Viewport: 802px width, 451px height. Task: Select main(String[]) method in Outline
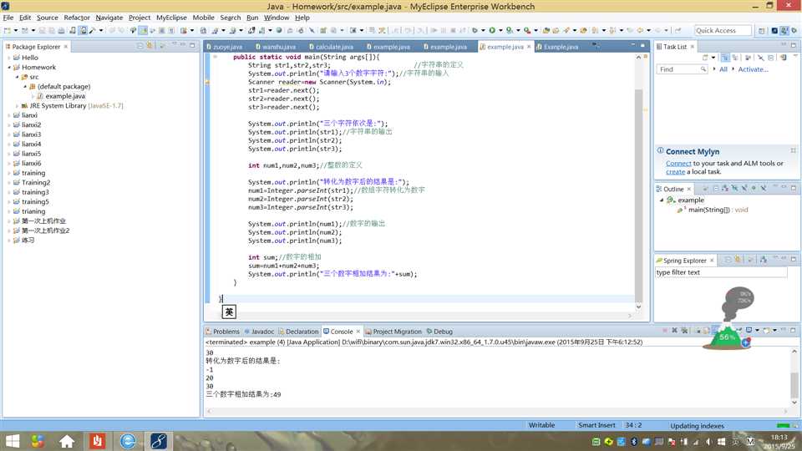(717, 210)
